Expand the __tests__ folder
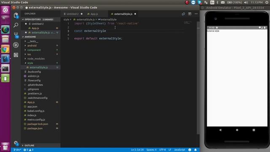This screenshot has height=152, width=270. (40, 41)
